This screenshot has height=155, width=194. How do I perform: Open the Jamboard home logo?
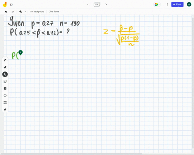click(5, 4)
